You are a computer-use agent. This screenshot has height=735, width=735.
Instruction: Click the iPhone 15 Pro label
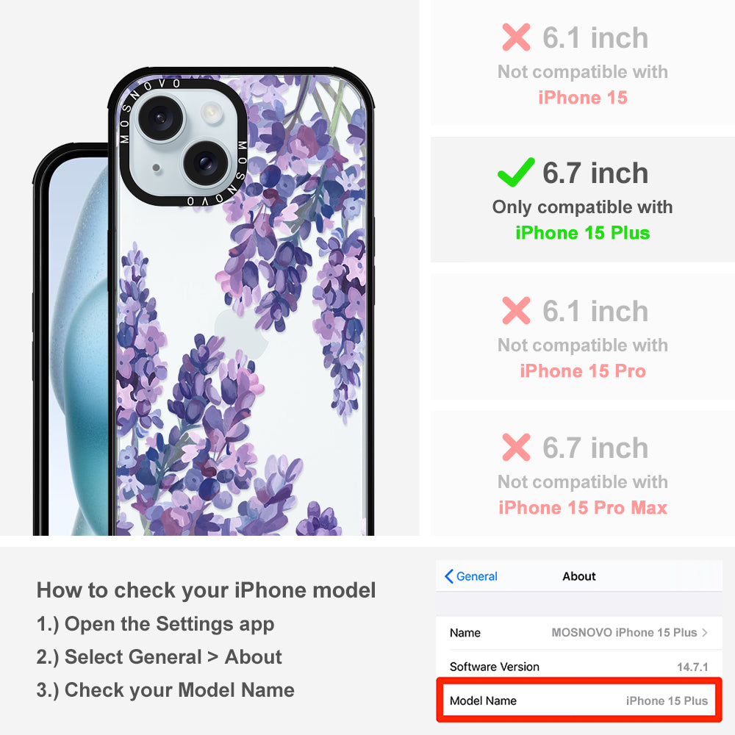point(583,370)
